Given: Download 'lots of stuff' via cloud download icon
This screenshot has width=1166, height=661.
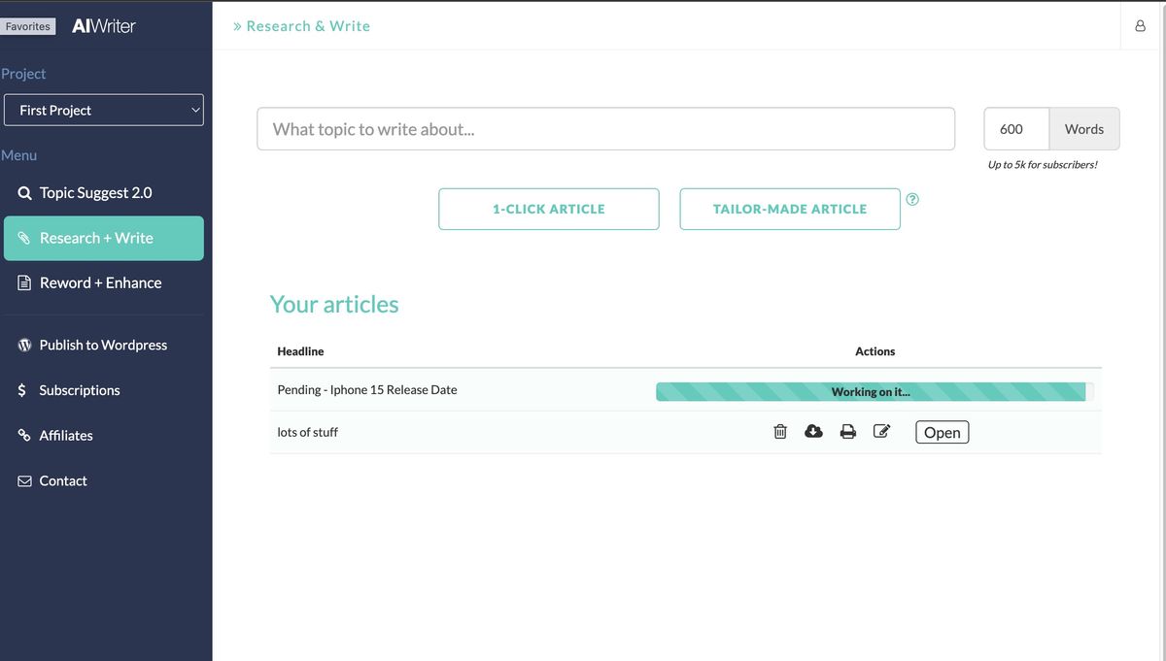Looking at the screenshot, I should (x=814, y=431).
